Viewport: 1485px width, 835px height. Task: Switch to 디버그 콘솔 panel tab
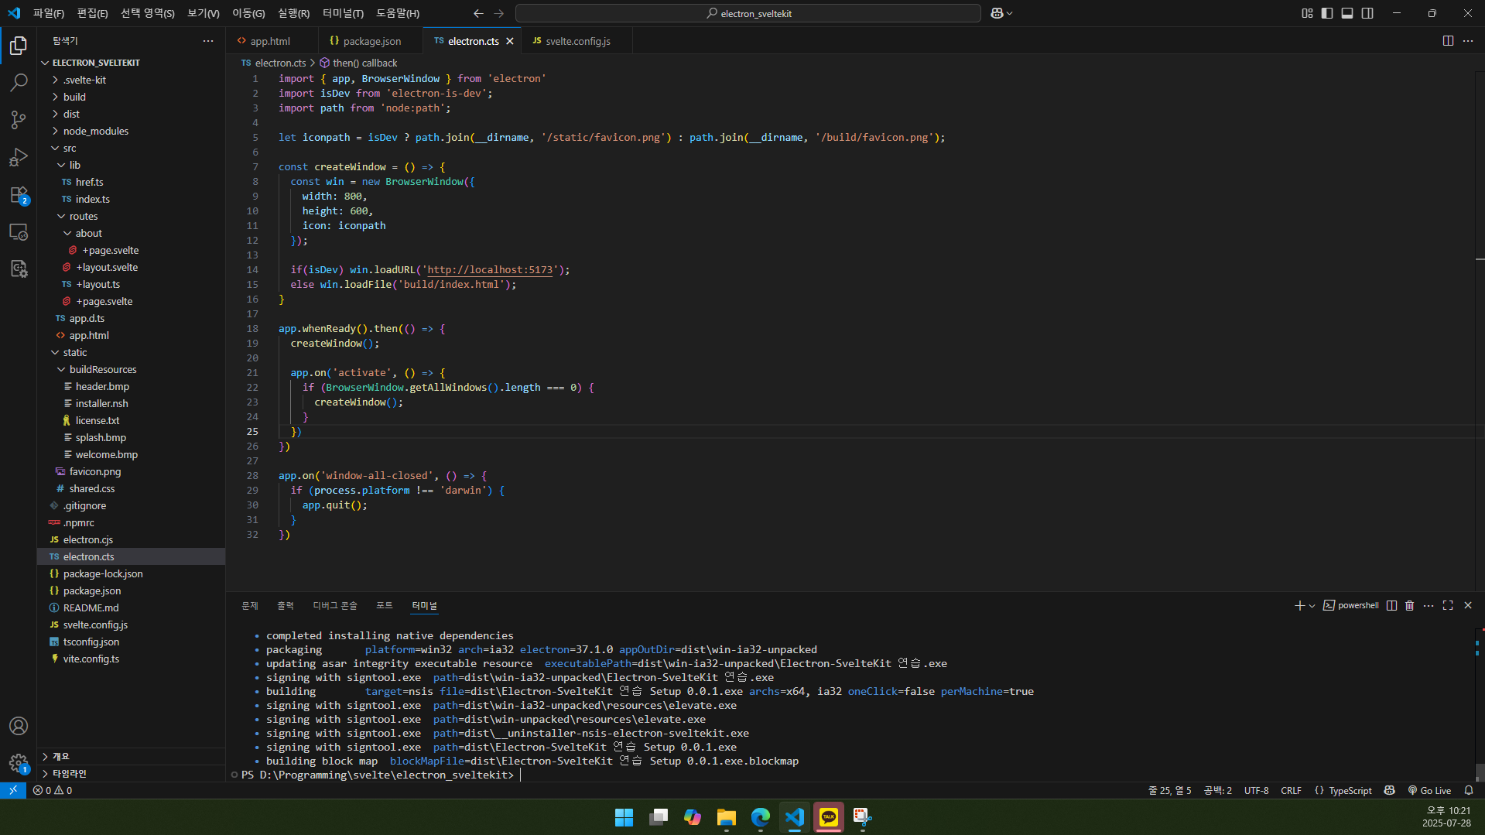coord(335,605)
